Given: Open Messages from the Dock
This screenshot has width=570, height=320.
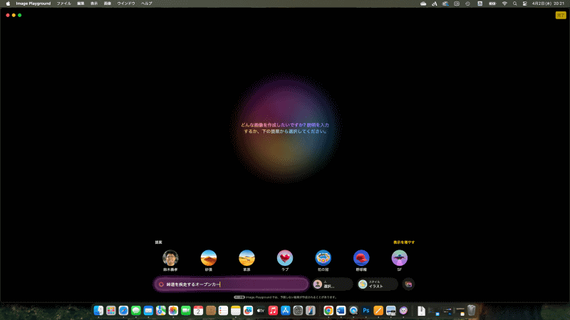Looking at the screenshot, I should 136,311.
